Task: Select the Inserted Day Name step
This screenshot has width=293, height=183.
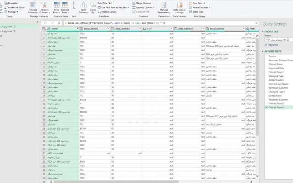Action: [279, 84]
